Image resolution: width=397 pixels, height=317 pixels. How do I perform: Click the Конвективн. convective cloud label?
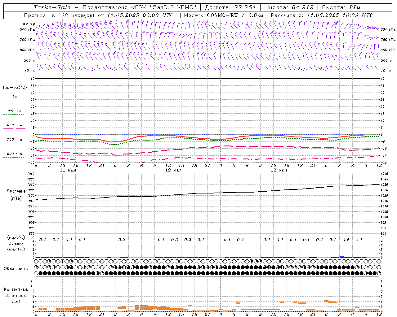[x=16, y=289]
